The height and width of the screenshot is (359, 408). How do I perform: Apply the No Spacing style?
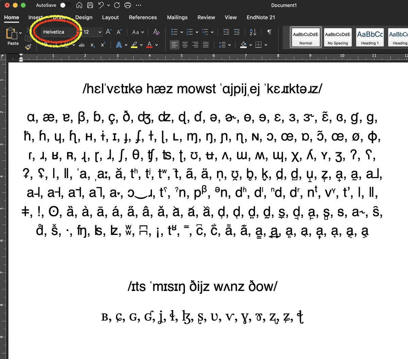point(338,37)
